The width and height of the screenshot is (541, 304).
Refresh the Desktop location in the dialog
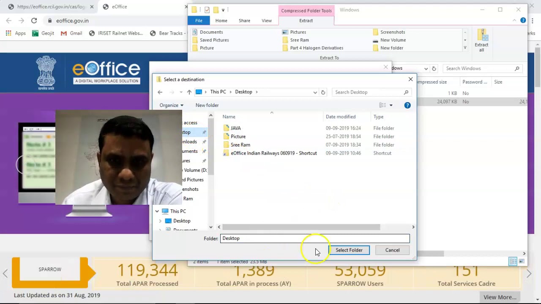point(323,92)
